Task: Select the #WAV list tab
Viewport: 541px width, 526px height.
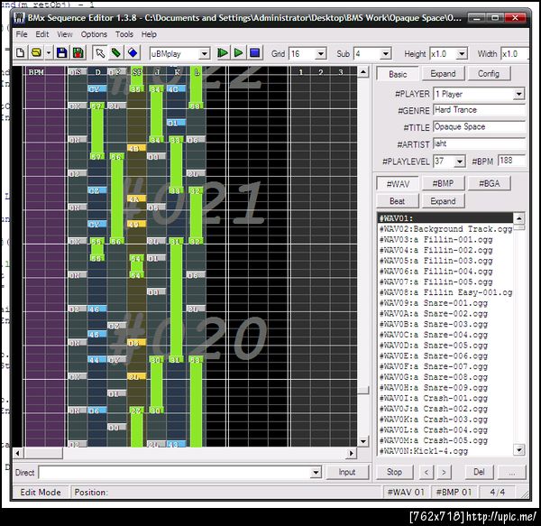Action: pyautogui.click(x=398, y=184)
